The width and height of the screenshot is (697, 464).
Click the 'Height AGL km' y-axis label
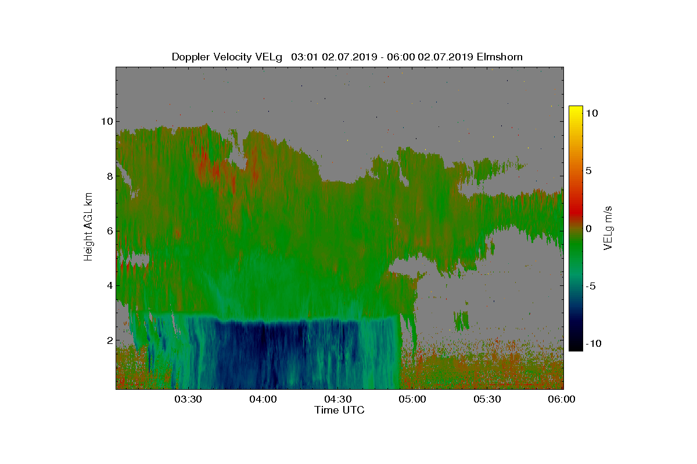coord(88,227)
